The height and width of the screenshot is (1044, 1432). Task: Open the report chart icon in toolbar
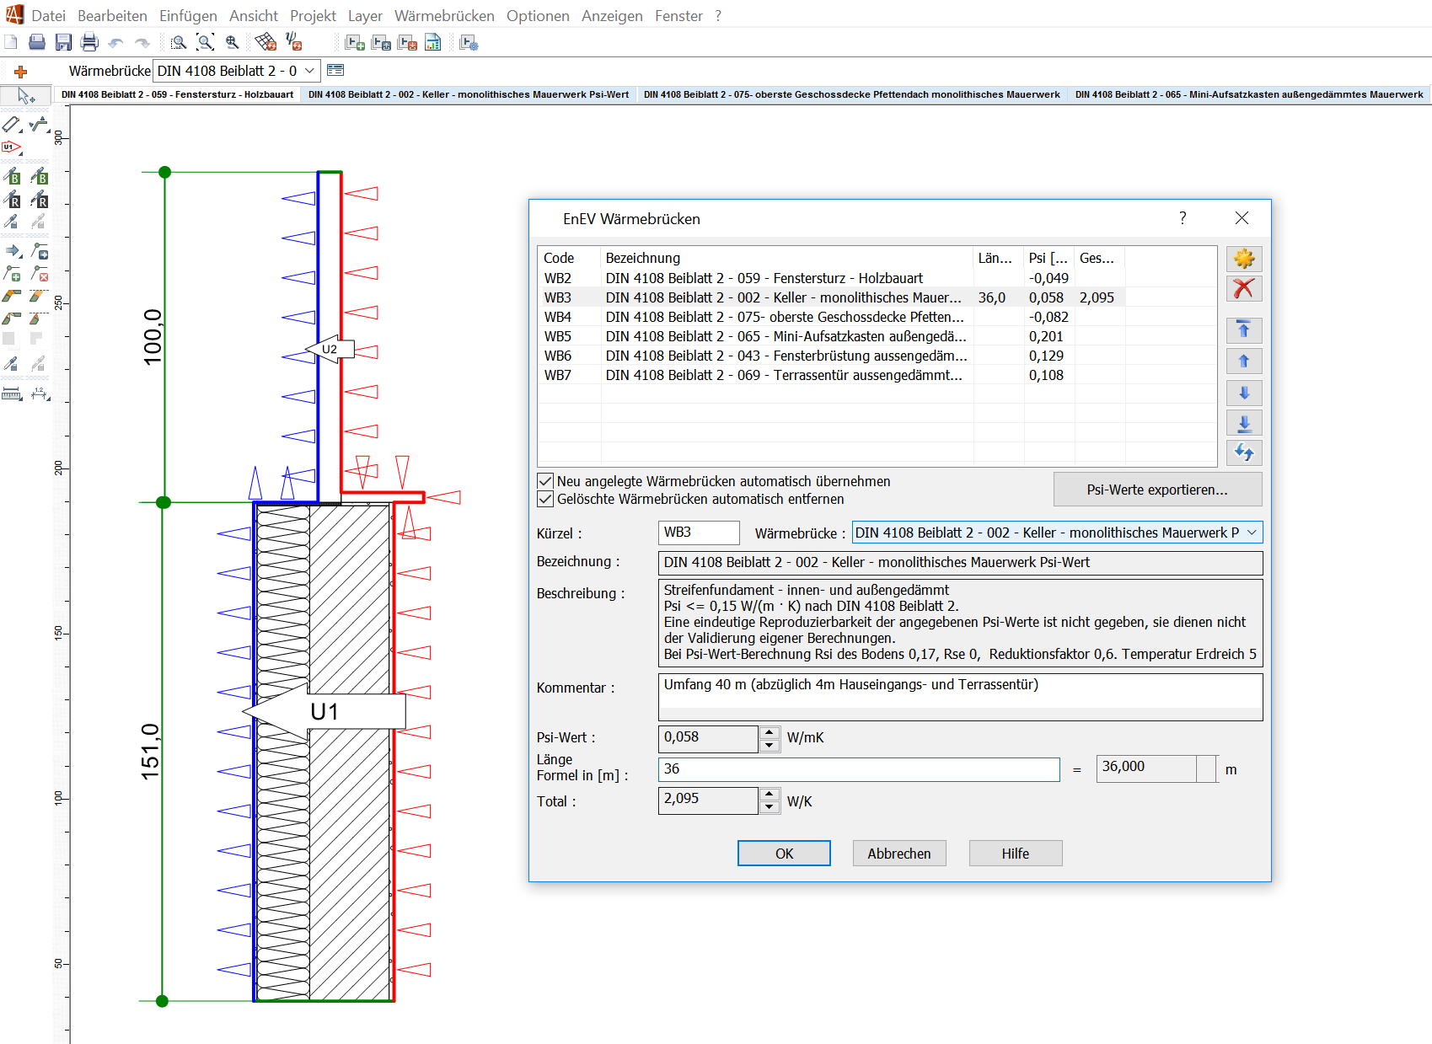pyautogui.click(x=432, y=42)
